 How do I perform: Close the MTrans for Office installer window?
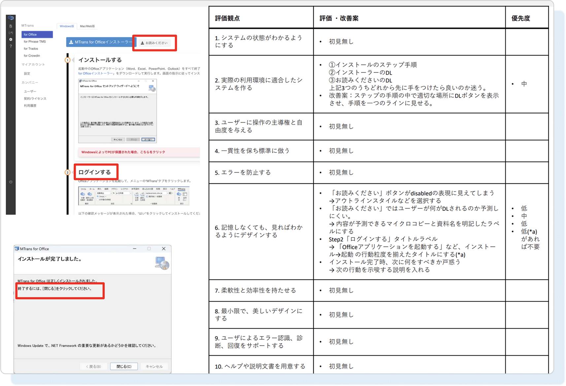pyautogui.click(x=163, y=249)
